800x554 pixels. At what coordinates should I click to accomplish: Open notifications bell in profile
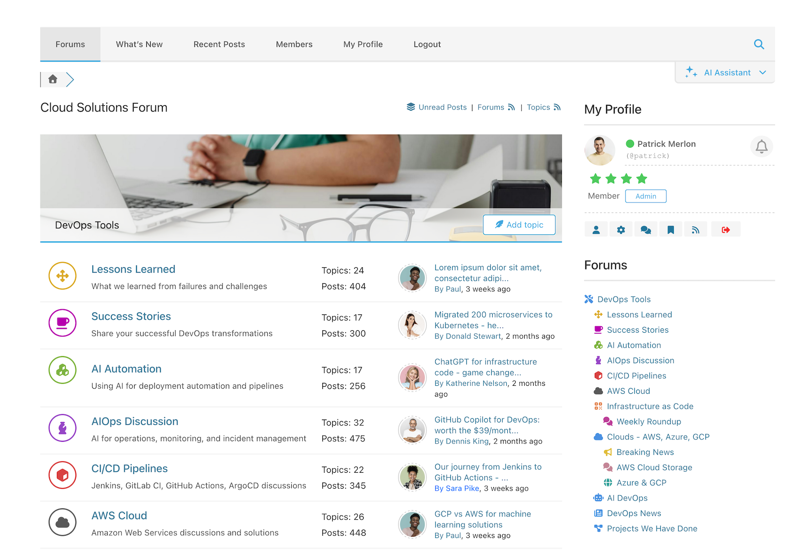pyautogui.click(x=761, y=147)
